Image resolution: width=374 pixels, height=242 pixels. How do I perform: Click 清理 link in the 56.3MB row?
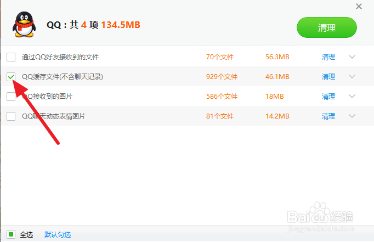(x=328, y=57)
